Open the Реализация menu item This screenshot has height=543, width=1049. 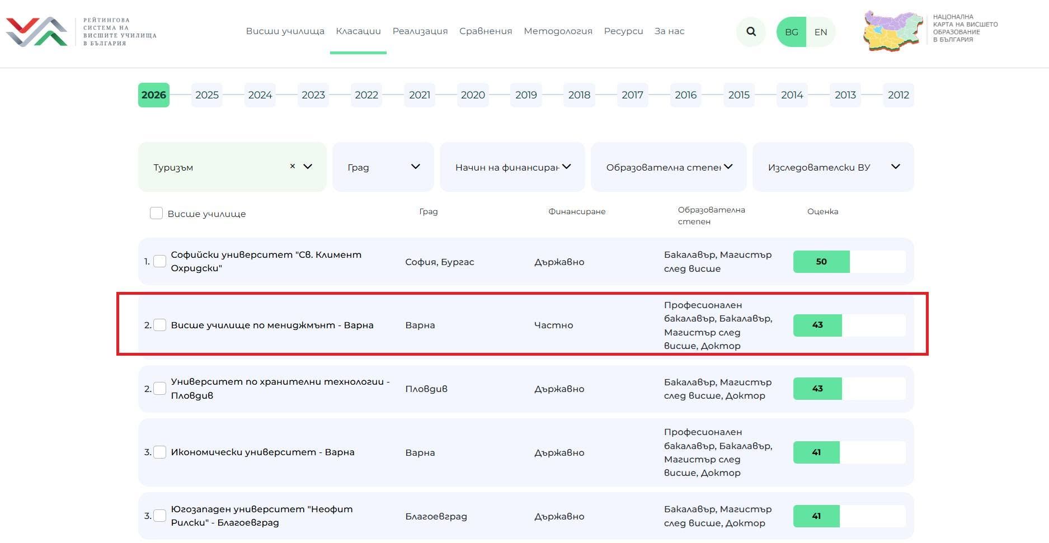tap(420, 31)
